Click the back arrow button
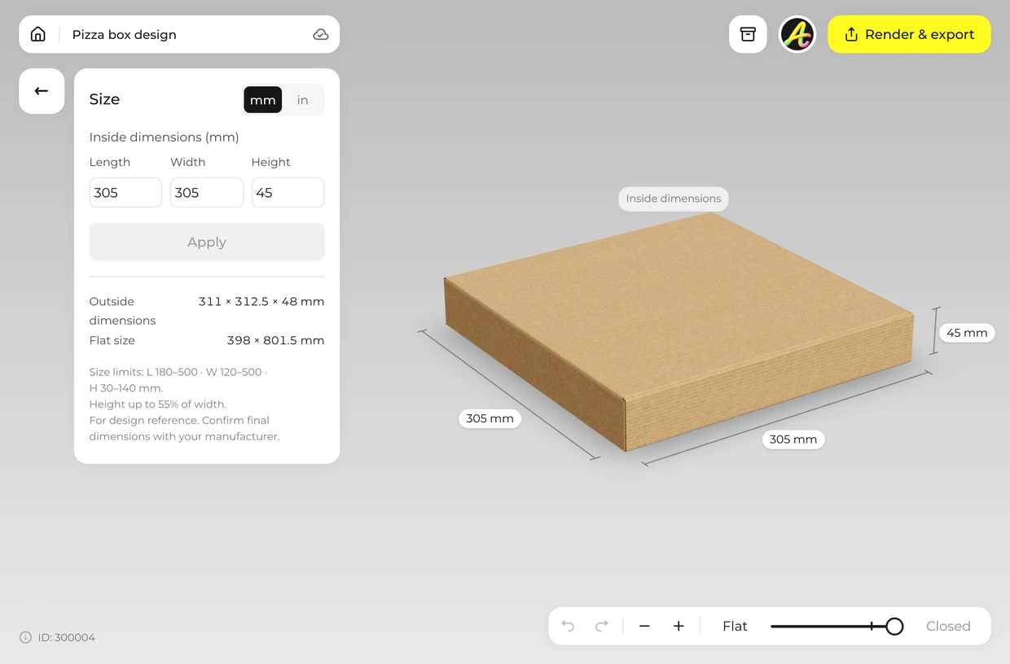The width and height of the screenshot is (1010, 664). point(42,91)
